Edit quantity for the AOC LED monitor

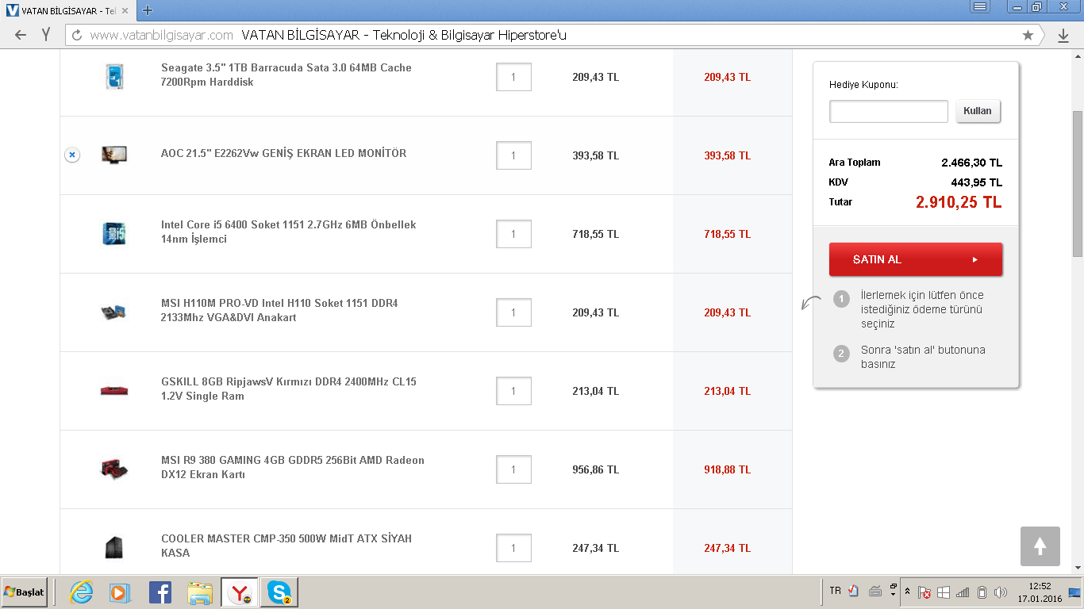[513, 155]
